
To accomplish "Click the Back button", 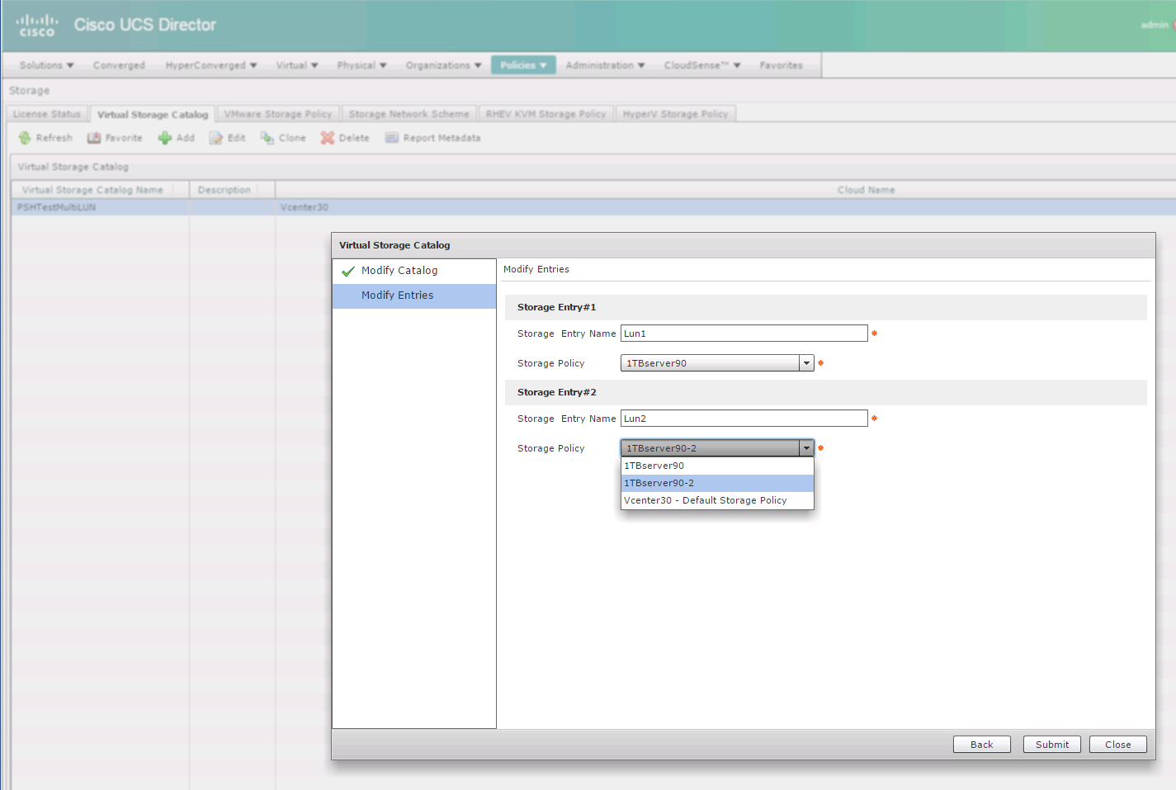I will click(x=981, y=744).
